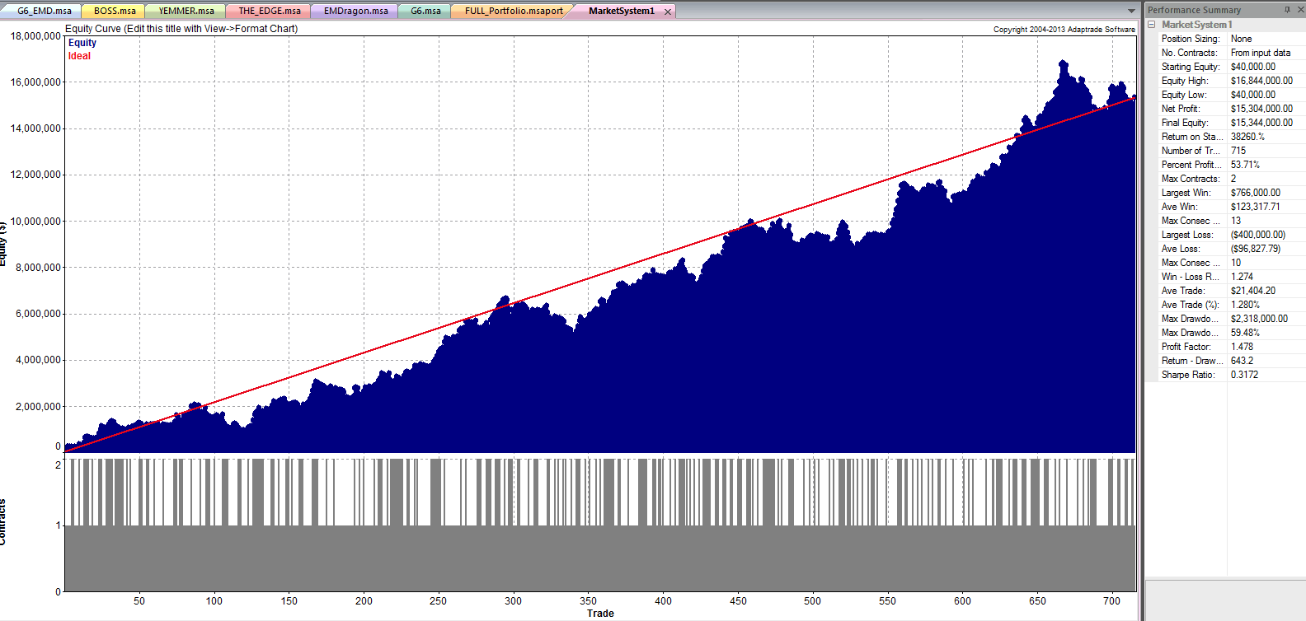Viewport: 1306px width, 621px height.
Task: Open the YEMMER.msa tab
Action: 186,11
